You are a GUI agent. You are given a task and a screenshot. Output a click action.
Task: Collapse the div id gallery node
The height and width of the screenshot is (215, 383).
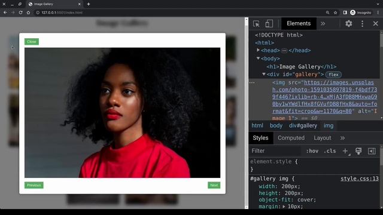click(264, 74)
